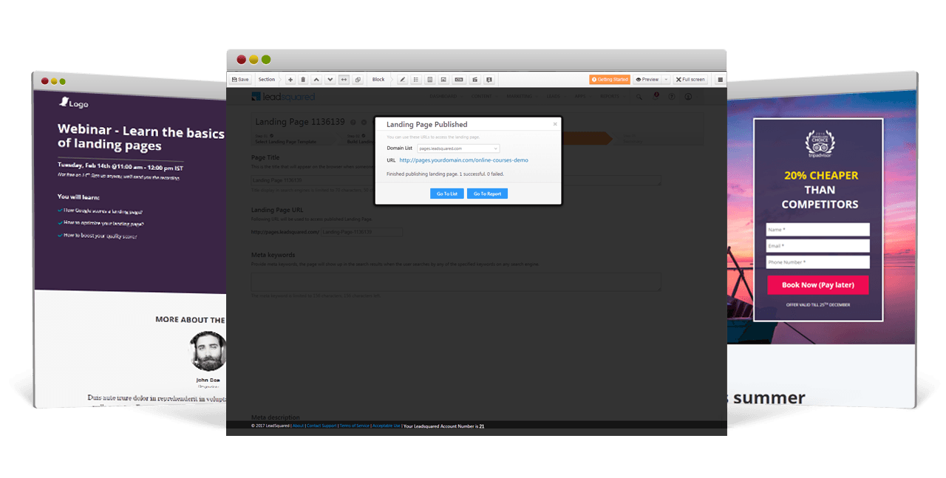Open the online-courses-demo URL link
Image resolution: width=946 pixels, height=478 pixels.
coord(463,160)
